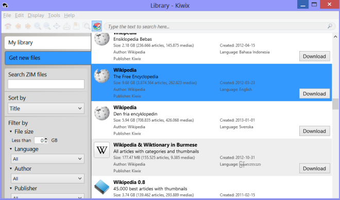Click the Kiwix app icon in title bar
Viewport: 340px width, 200px height.
(x=5, y=5)
